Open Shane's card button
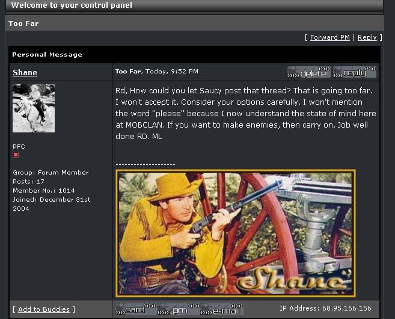This screenshot has height=319, width=395. click(x=136, y=309)
